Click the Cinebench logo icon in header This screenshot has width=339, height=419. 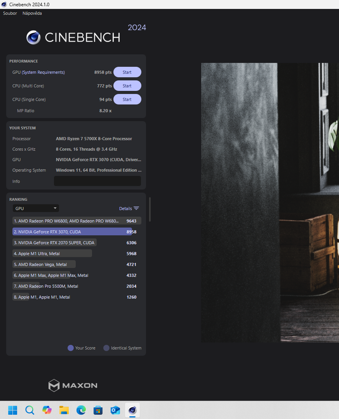click(33, 37)
